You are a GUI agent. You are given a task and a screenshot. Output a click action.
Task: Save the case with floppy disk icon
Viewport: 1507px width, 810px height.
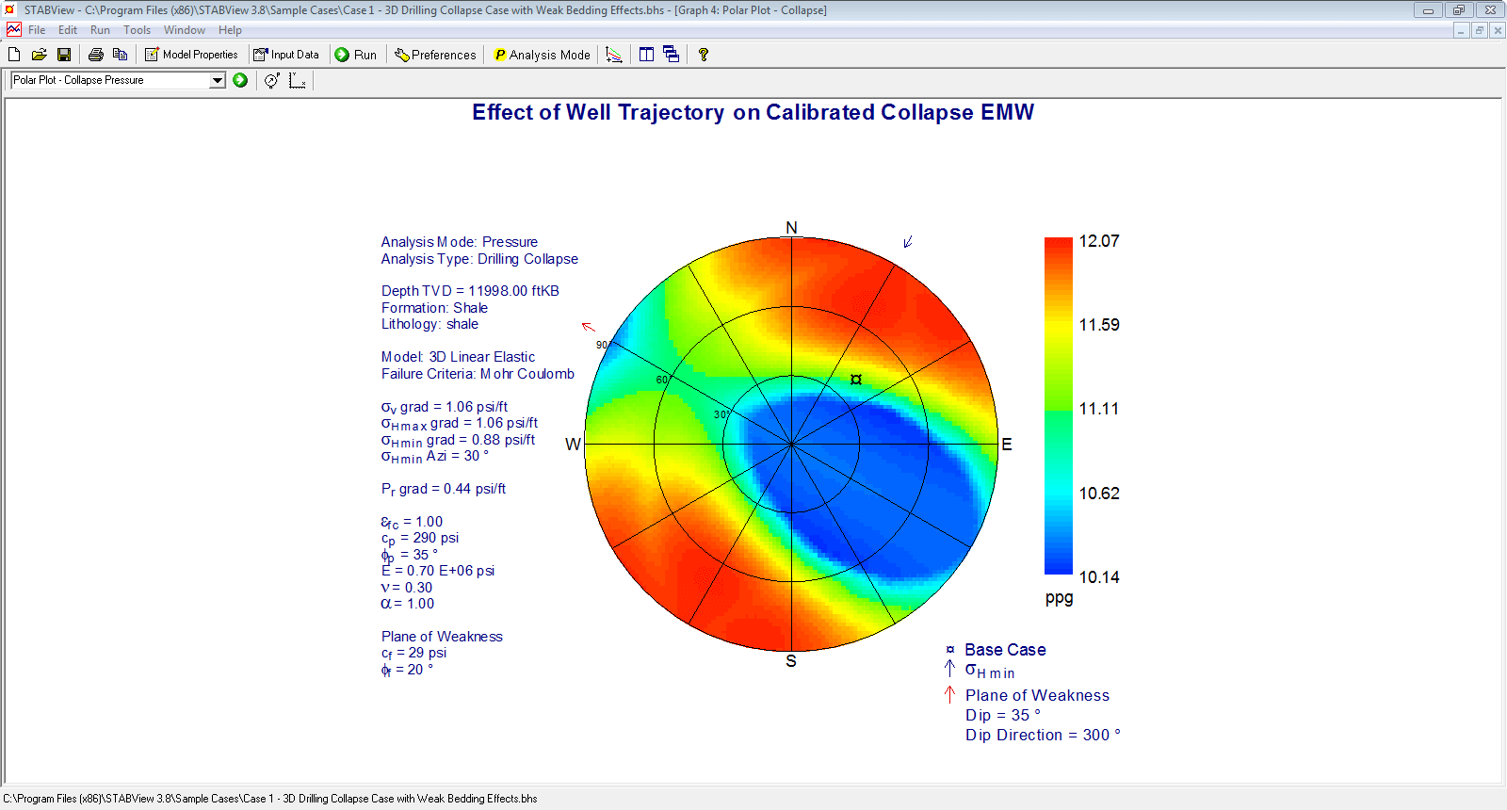click(x=64, y=55)
